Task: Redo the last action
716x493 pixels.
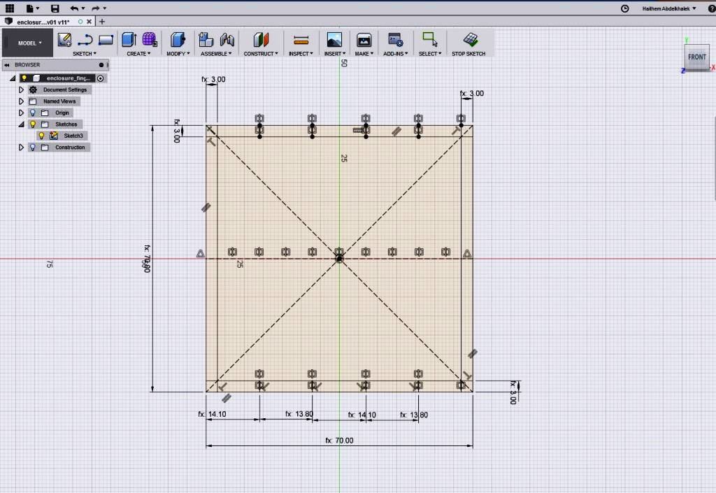Action: point(95,8)
